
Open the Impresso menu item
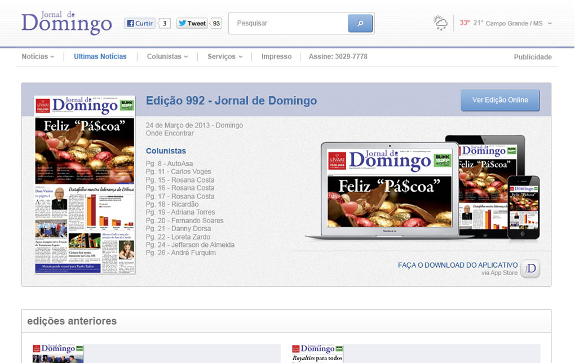(x=276, y=56)
